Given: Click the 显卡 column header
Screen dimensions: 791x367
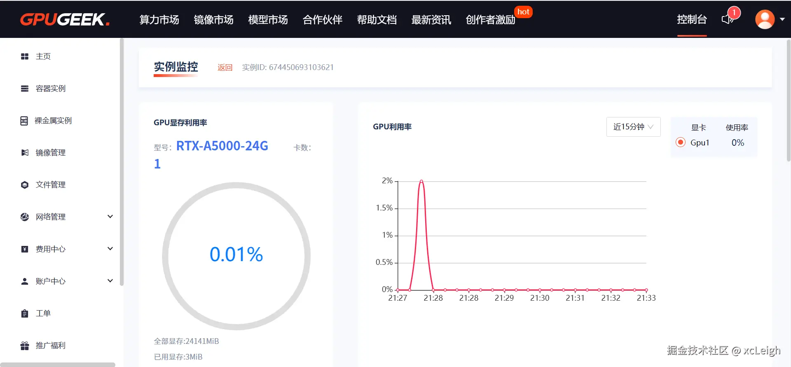Looking at the screenshot, I should tap(699, 128).
